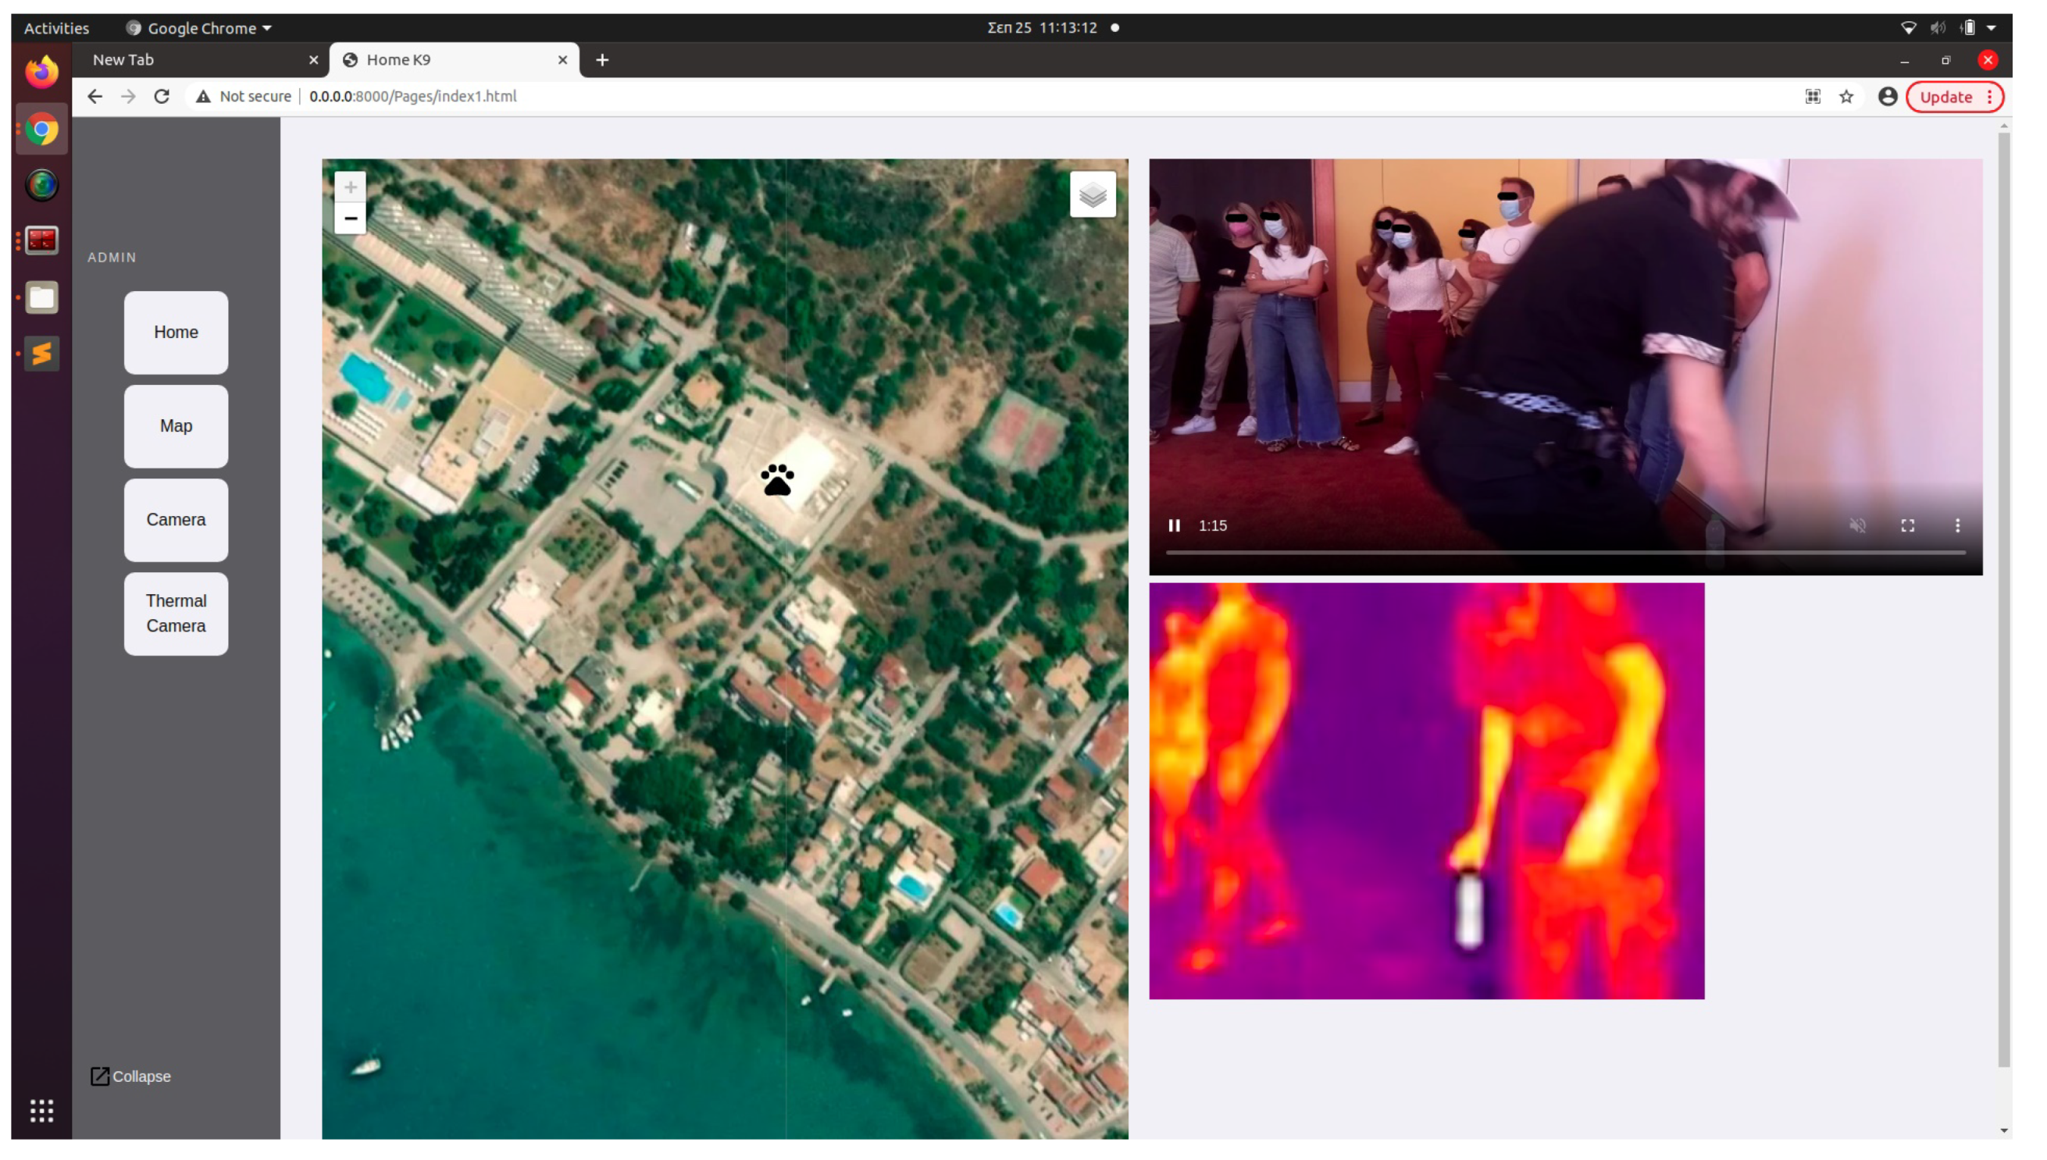2047x1160 pixels.
Task: Open the Camera view
Action: coord(177,520)
